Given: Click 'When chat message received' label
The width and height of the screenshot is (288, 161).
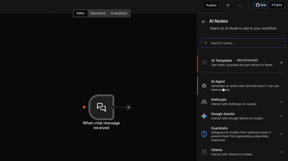Looking at the screenshot, I should 101,125.
